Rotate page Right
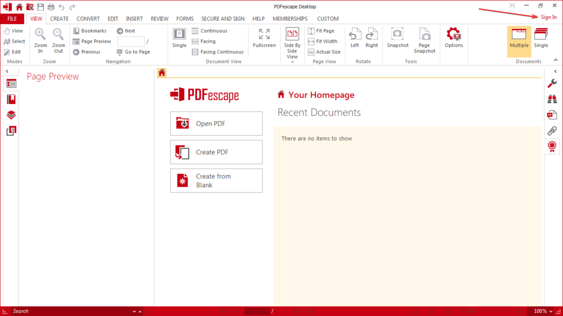Screen dimensions: 563x316 point(372,38)
